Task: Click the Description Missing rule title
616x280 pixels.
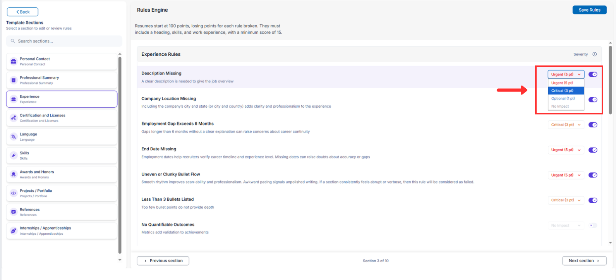Action: pos(161,73)
